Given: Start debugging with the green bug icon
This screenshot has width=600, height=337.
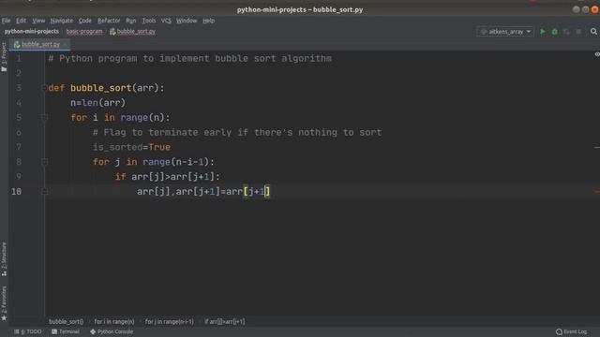Looking at the screenshot, I should (554, 32).
